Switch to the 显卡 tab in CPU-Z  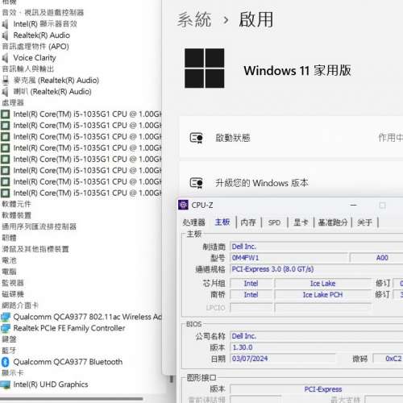tap(301, 222)
